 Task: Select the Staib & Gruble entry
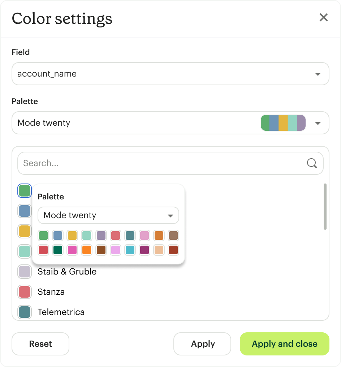click(67, 272)
